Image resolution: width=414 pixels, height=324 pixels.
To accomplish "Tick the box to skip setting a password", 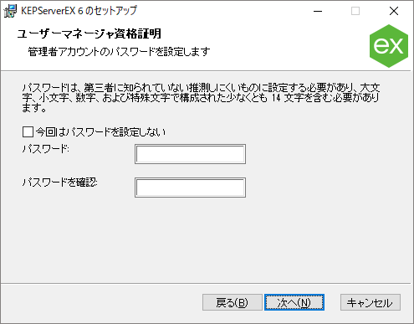I will click(x=28, y=132).
